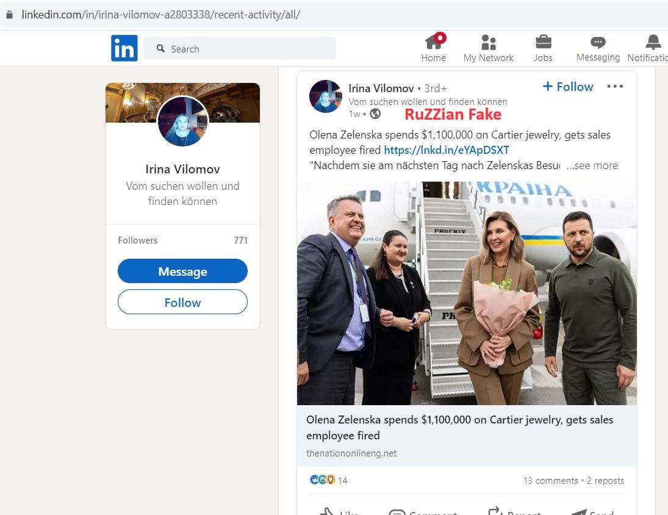Click Irina Vilomov name in sidebar card
Image resolution: width=668 pixels, height=515 pixels.
[183, 169]
